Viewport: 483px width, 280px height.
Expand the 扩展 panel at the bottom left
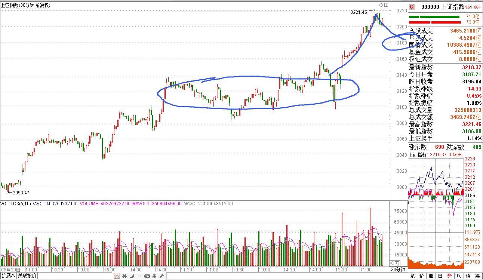point(8,276)
